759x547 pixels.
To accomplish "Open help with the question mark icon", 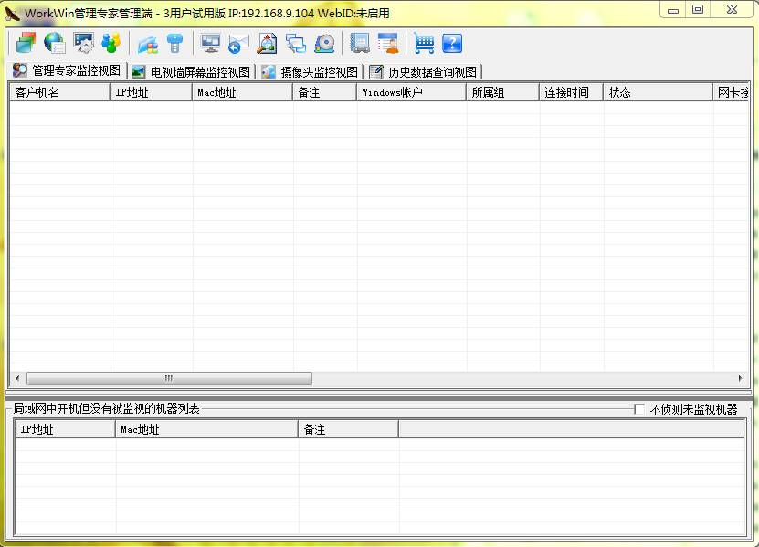I will (x=452, y=43).
